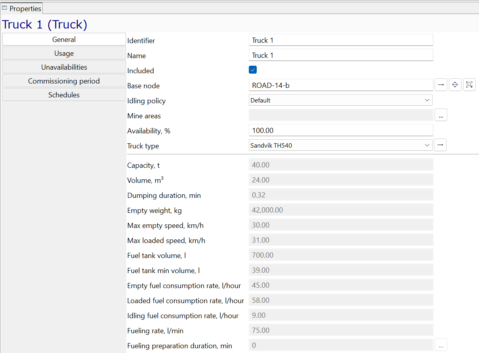The width and height of the screenshot is (479, 353).
Task: Click the Properties panel icon
Action: click(5, 8)
